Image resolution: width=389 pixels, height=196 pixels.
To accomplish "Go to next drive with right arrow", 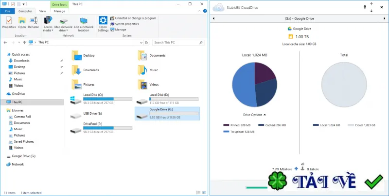I will pyautogui.click(x=385, y=18).
